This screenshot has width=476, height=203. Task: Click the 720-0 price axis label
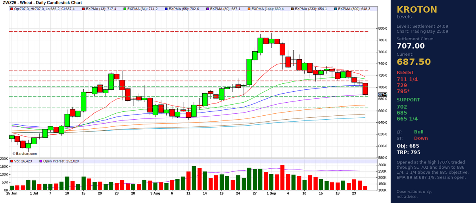point(383,75)
